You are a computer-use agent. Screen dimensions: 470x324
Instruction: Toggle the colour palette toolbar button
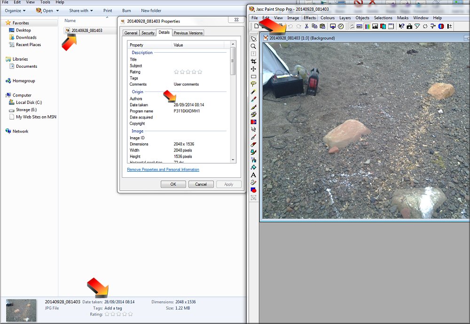tap(368, 26)
